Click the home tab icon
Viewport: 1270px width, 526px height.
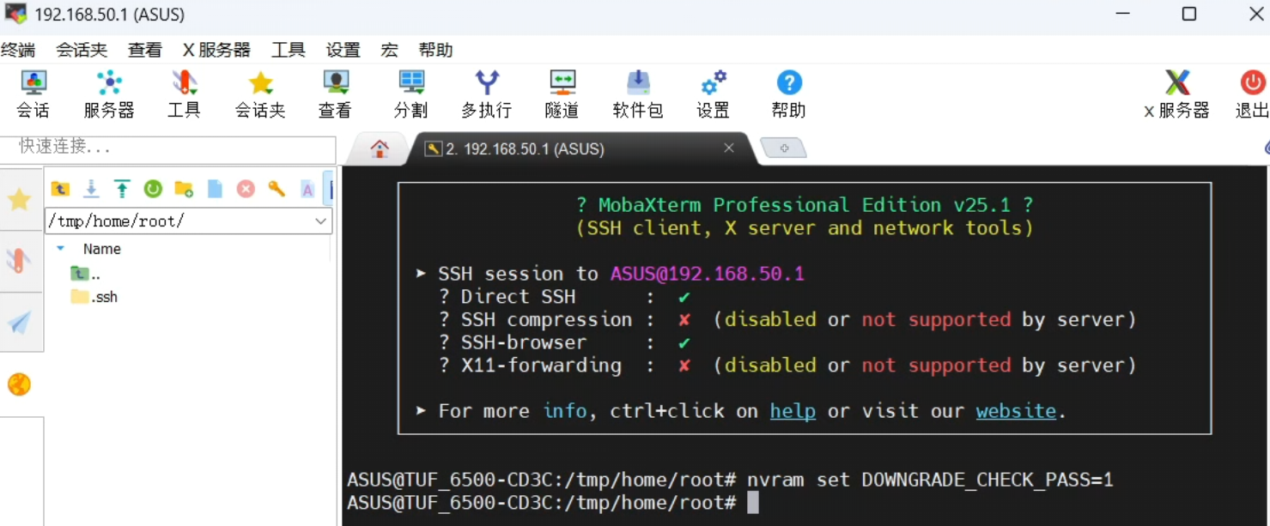pos(380,148)
